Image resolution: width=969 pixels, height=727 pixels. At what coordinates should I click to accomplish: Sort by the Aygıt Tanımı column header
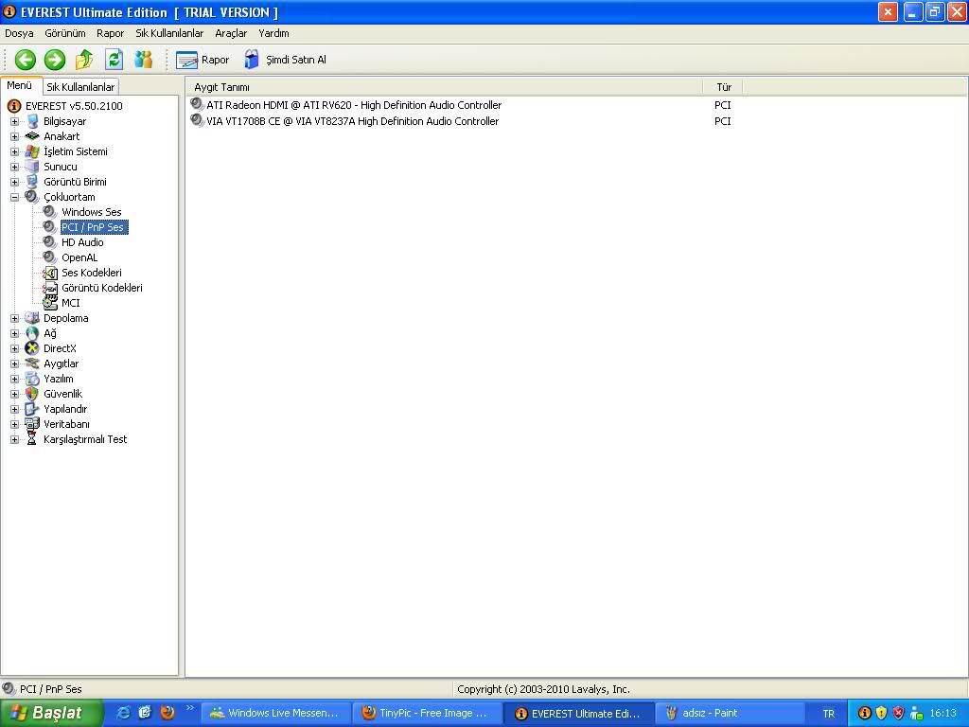tap(445, 87)
